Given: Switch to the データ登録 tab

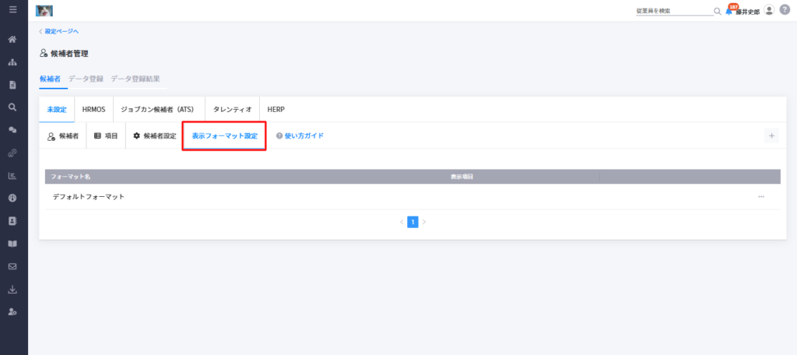Looking at the screenshot, I should point(86,79).
